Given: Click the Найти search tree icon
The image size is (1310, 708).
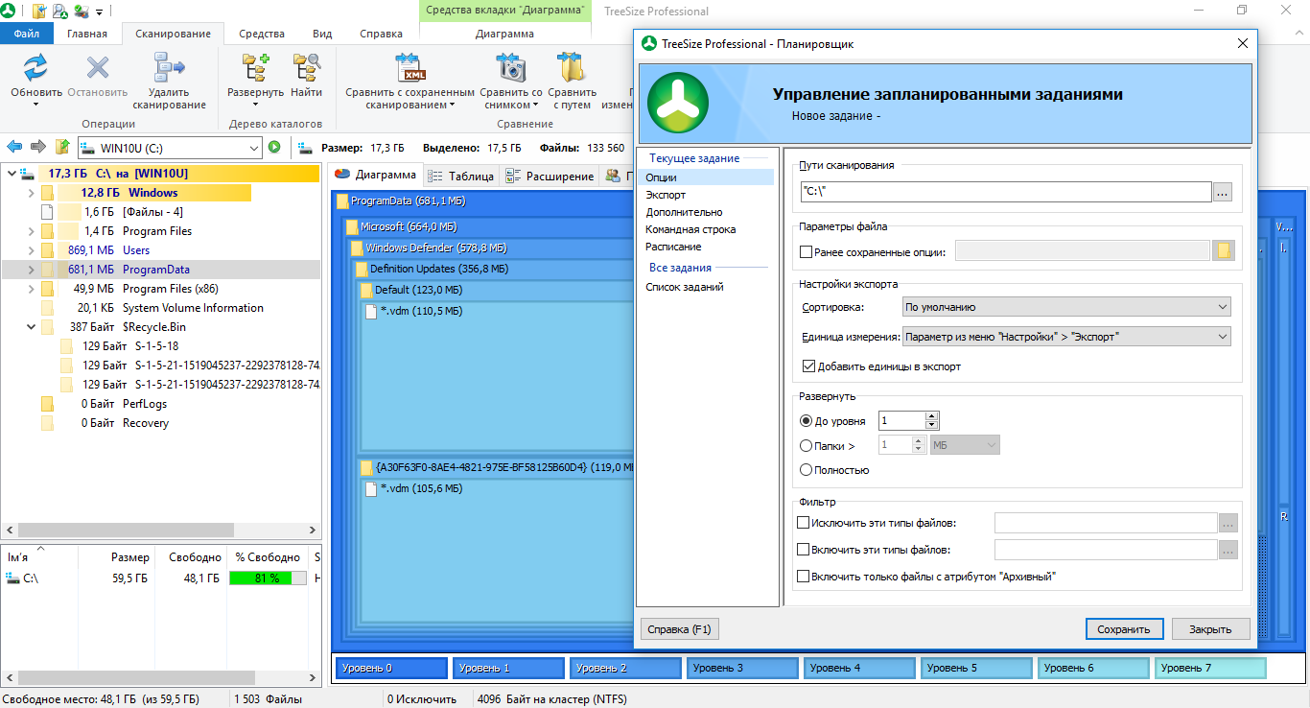Looking at the screenshot, I should (306, 67).
